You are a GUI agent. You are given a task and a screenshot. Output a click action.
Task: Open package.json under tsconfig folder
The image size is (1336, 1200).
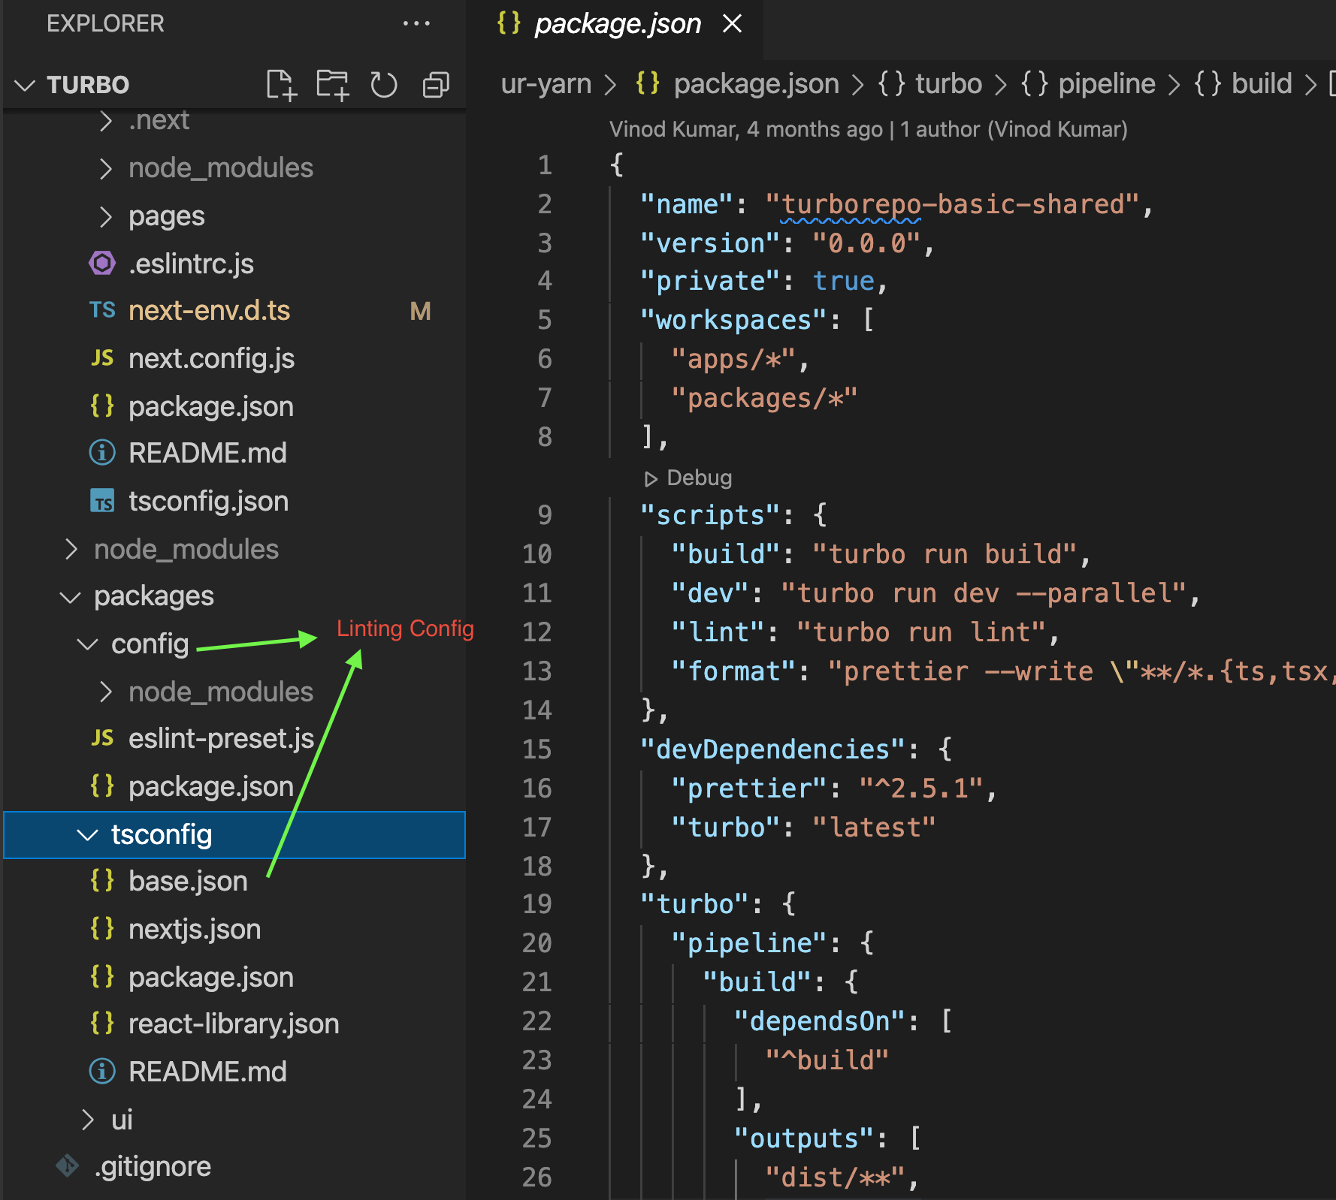234,977
